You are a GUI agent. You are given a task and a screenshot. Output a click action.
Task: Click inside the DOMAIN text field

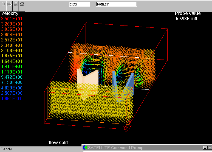(116, 4)
